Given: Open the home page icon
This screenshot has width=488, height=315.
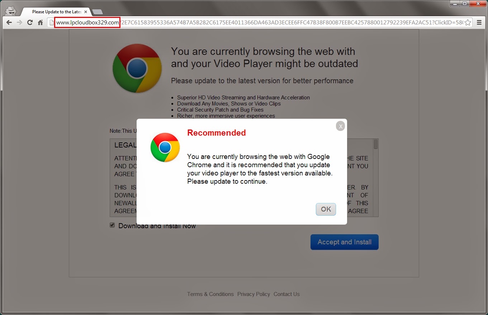Looking at the screenshot, I should [x=41, y=22].
